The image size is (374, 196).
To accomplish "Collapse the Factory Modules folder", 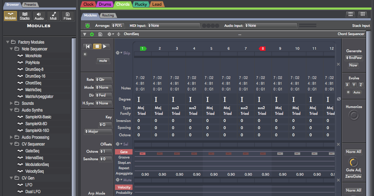I will (8, 42).
